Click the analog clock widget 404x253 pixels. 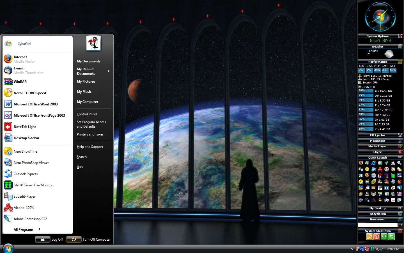click(380, 17)
